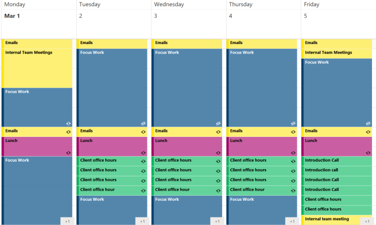Image resolution: width=376 pixels, height=225 pixels.
Task: Click recurrence-exception icon on Wednesday's morning Focus Work
Action: [x=218, y=123]
